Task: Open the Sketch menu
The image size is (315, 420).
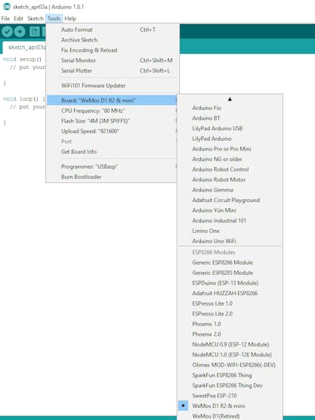Action: [36, 18]
